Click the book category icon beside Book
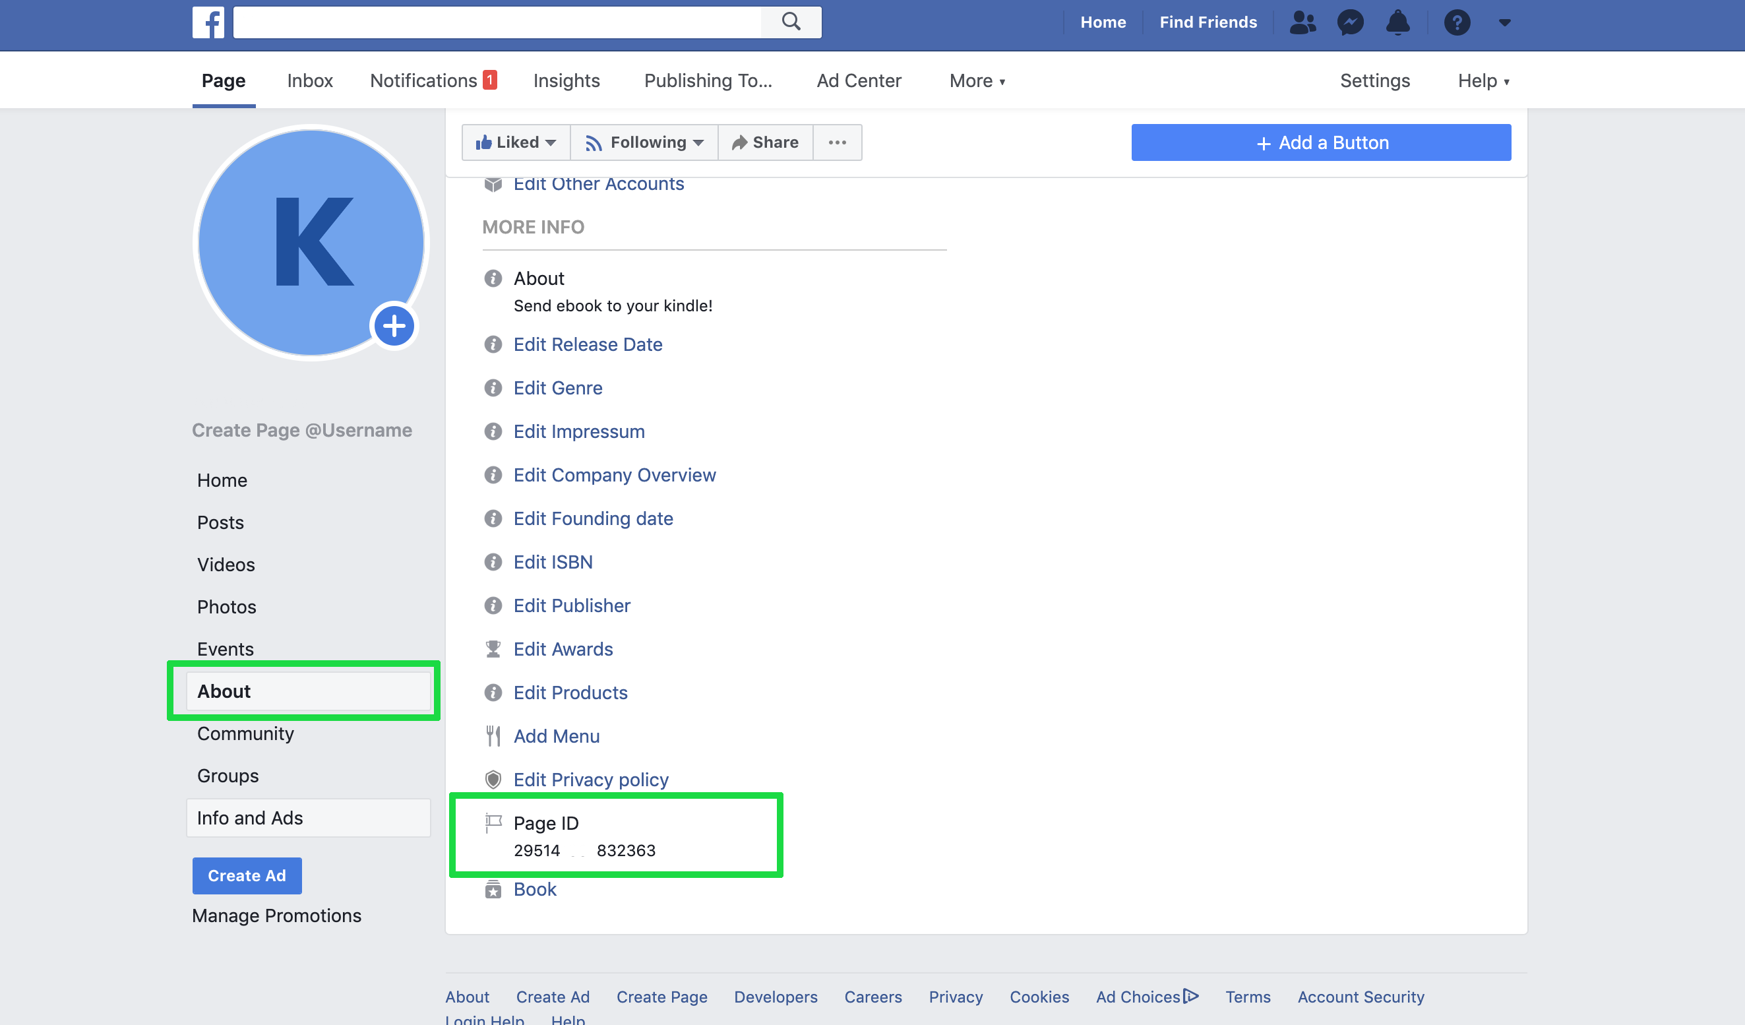The image size is (1745, 1025). [x=493, y=889]
